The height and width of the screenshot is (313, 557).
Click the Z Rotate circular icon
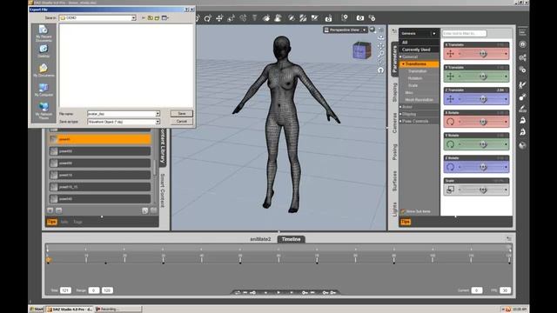(x=451, y=167)
